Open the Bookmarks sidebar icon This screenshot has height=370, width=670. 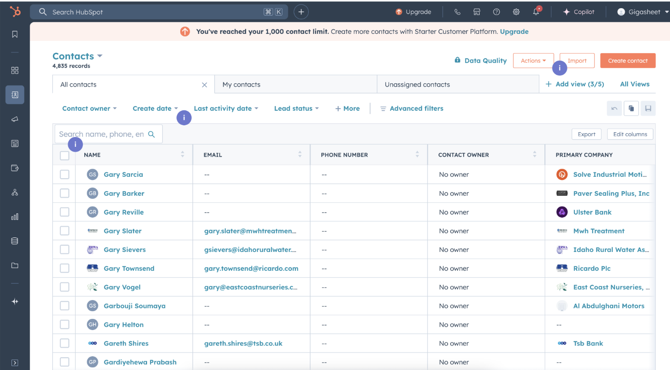15,34
